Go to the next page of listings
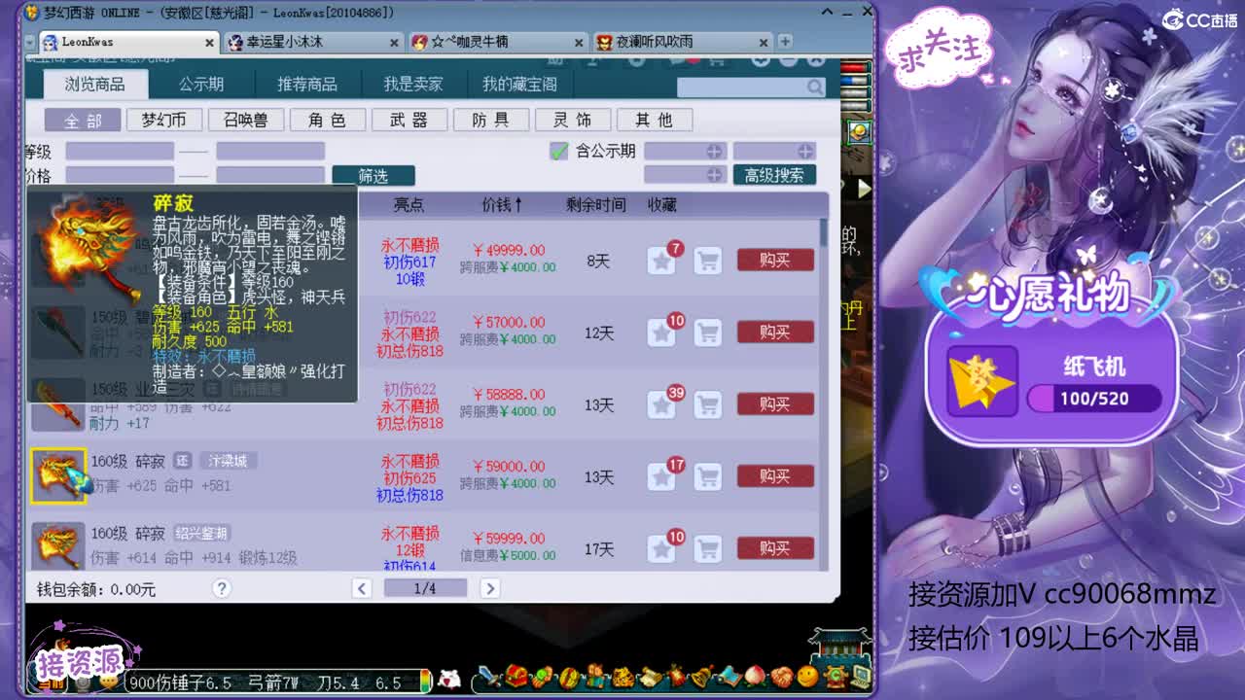Viewport: 1245px width, 700px height. pyautogui.click(x=489, y=588)
